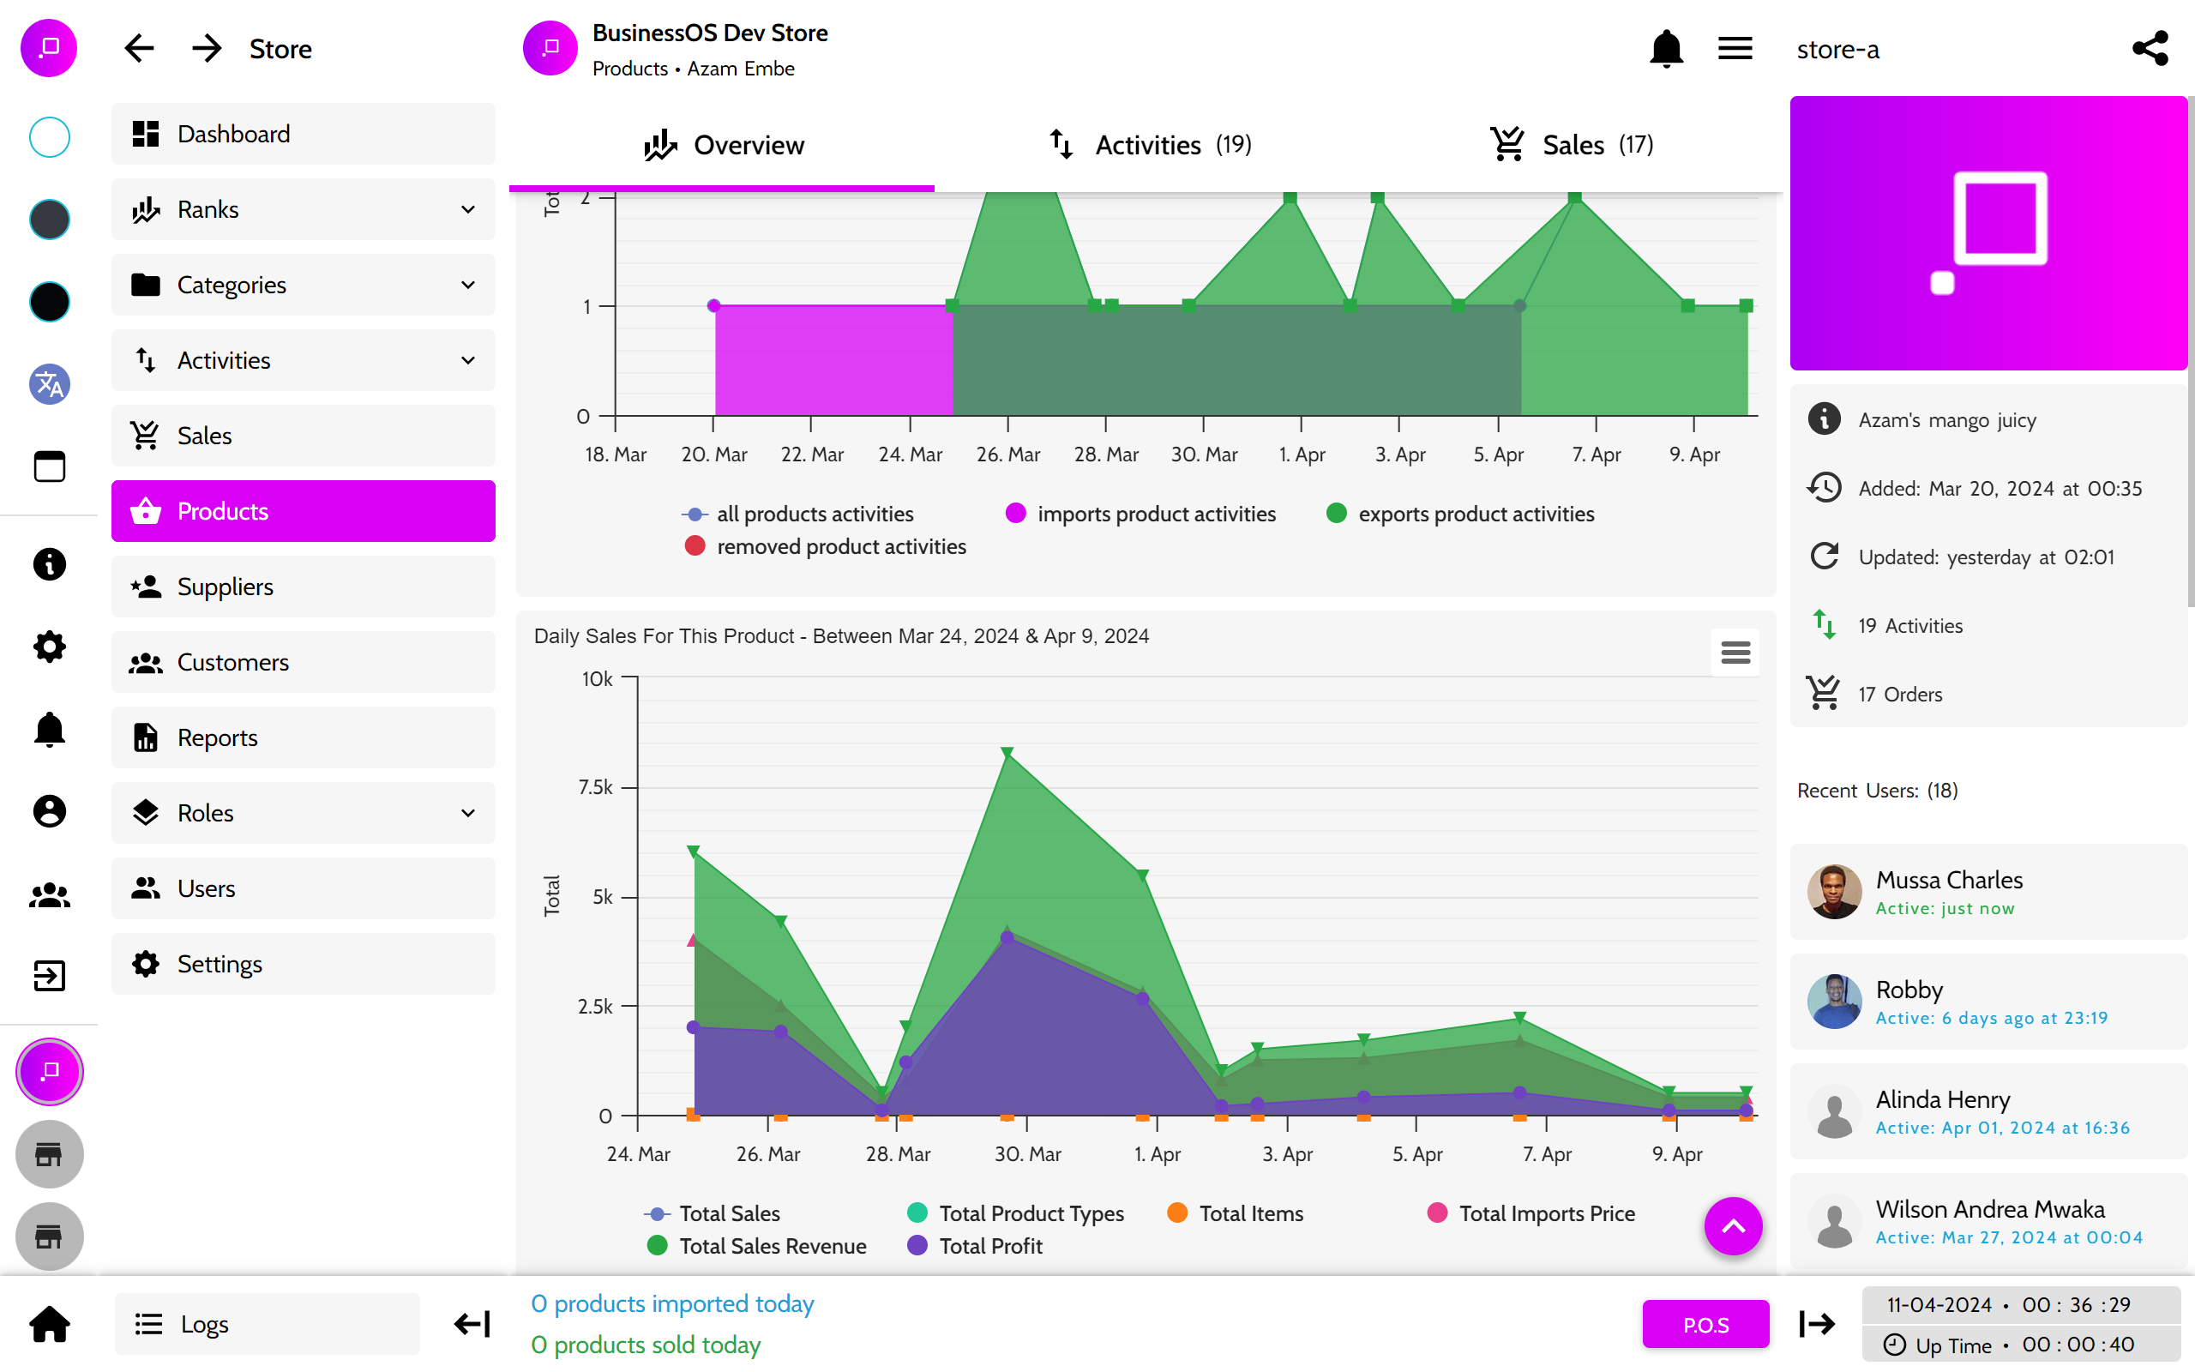Click the calendar window icon in left rail
The image size is (2195, 1372).
49,466
